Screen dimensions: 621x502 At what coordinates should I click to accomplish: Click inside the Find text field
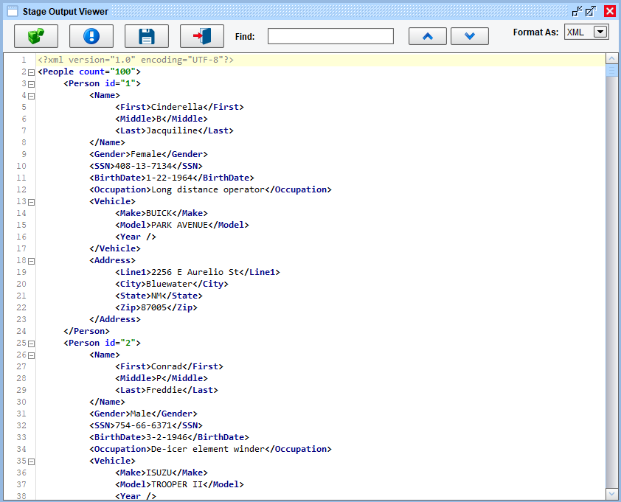[330, 36]
